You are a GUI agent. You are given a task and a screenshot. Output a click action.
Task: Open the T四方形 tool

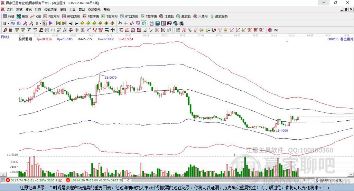tap(110, 17)
